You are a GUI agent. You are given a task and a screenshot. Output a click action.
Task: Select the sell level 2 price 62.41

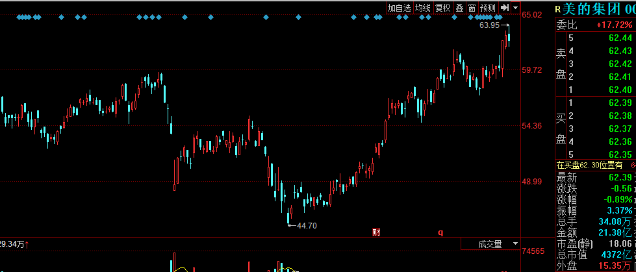click(620, 77)
